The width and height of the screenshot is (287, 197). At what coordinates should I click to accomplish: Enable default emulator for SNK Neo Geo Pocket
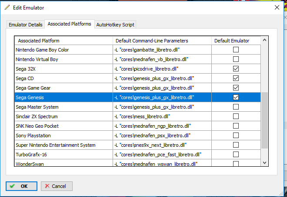point(236,126)
